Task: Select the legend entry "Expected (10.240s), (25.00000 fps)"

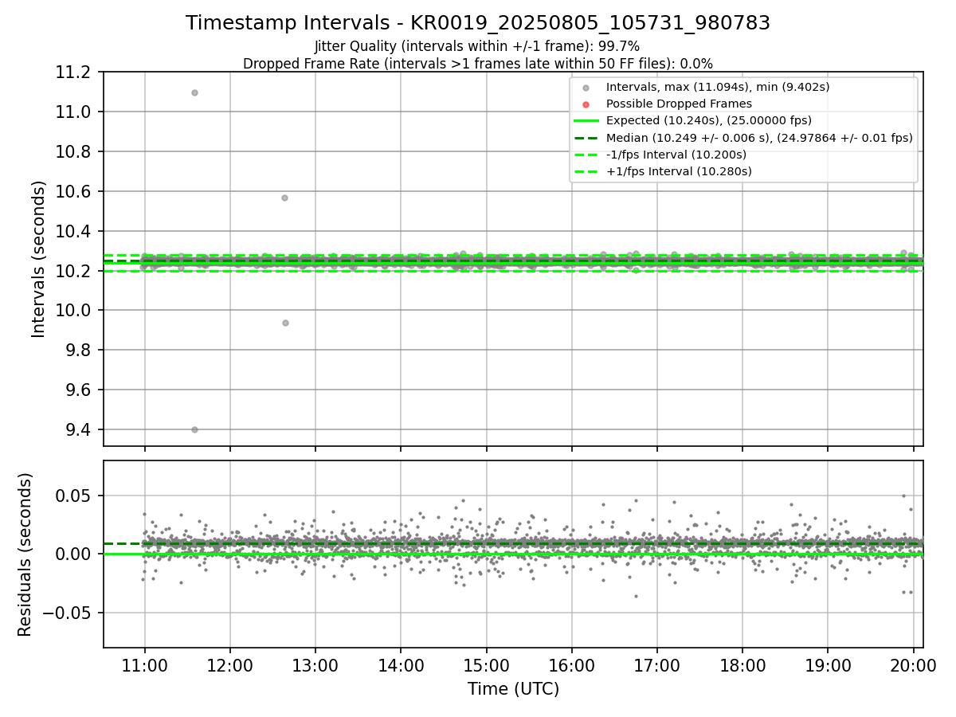Action: (x=709, y=120)
